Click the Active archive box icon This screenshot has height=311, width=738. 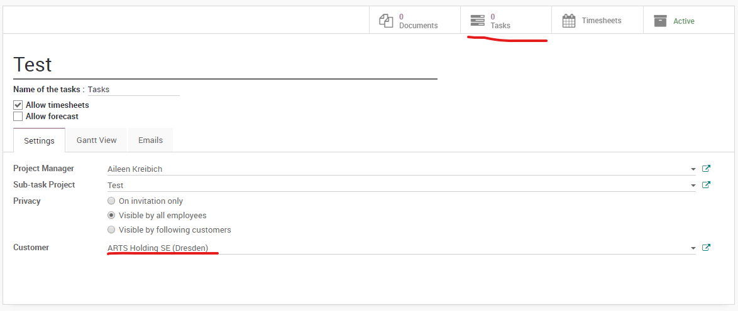point(660,21)
